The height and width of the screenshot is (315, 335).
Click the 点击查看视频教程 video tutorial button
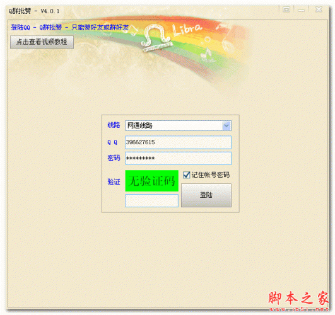pyautogui.click(x=42, y=42)
